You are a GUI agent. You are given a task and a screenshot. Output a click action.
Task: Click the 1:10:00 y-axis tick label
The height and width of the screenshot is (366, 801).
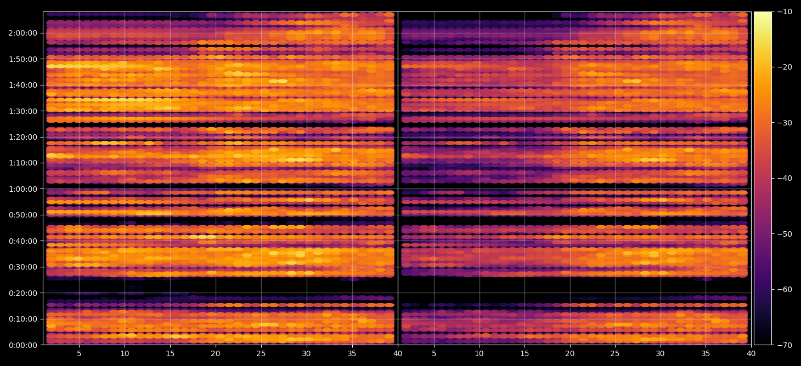(22, 163)
